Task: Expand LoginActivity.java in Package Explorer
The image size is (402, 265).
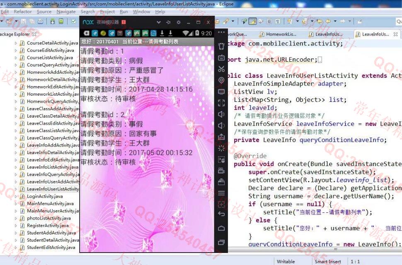Action: point(16,196)
